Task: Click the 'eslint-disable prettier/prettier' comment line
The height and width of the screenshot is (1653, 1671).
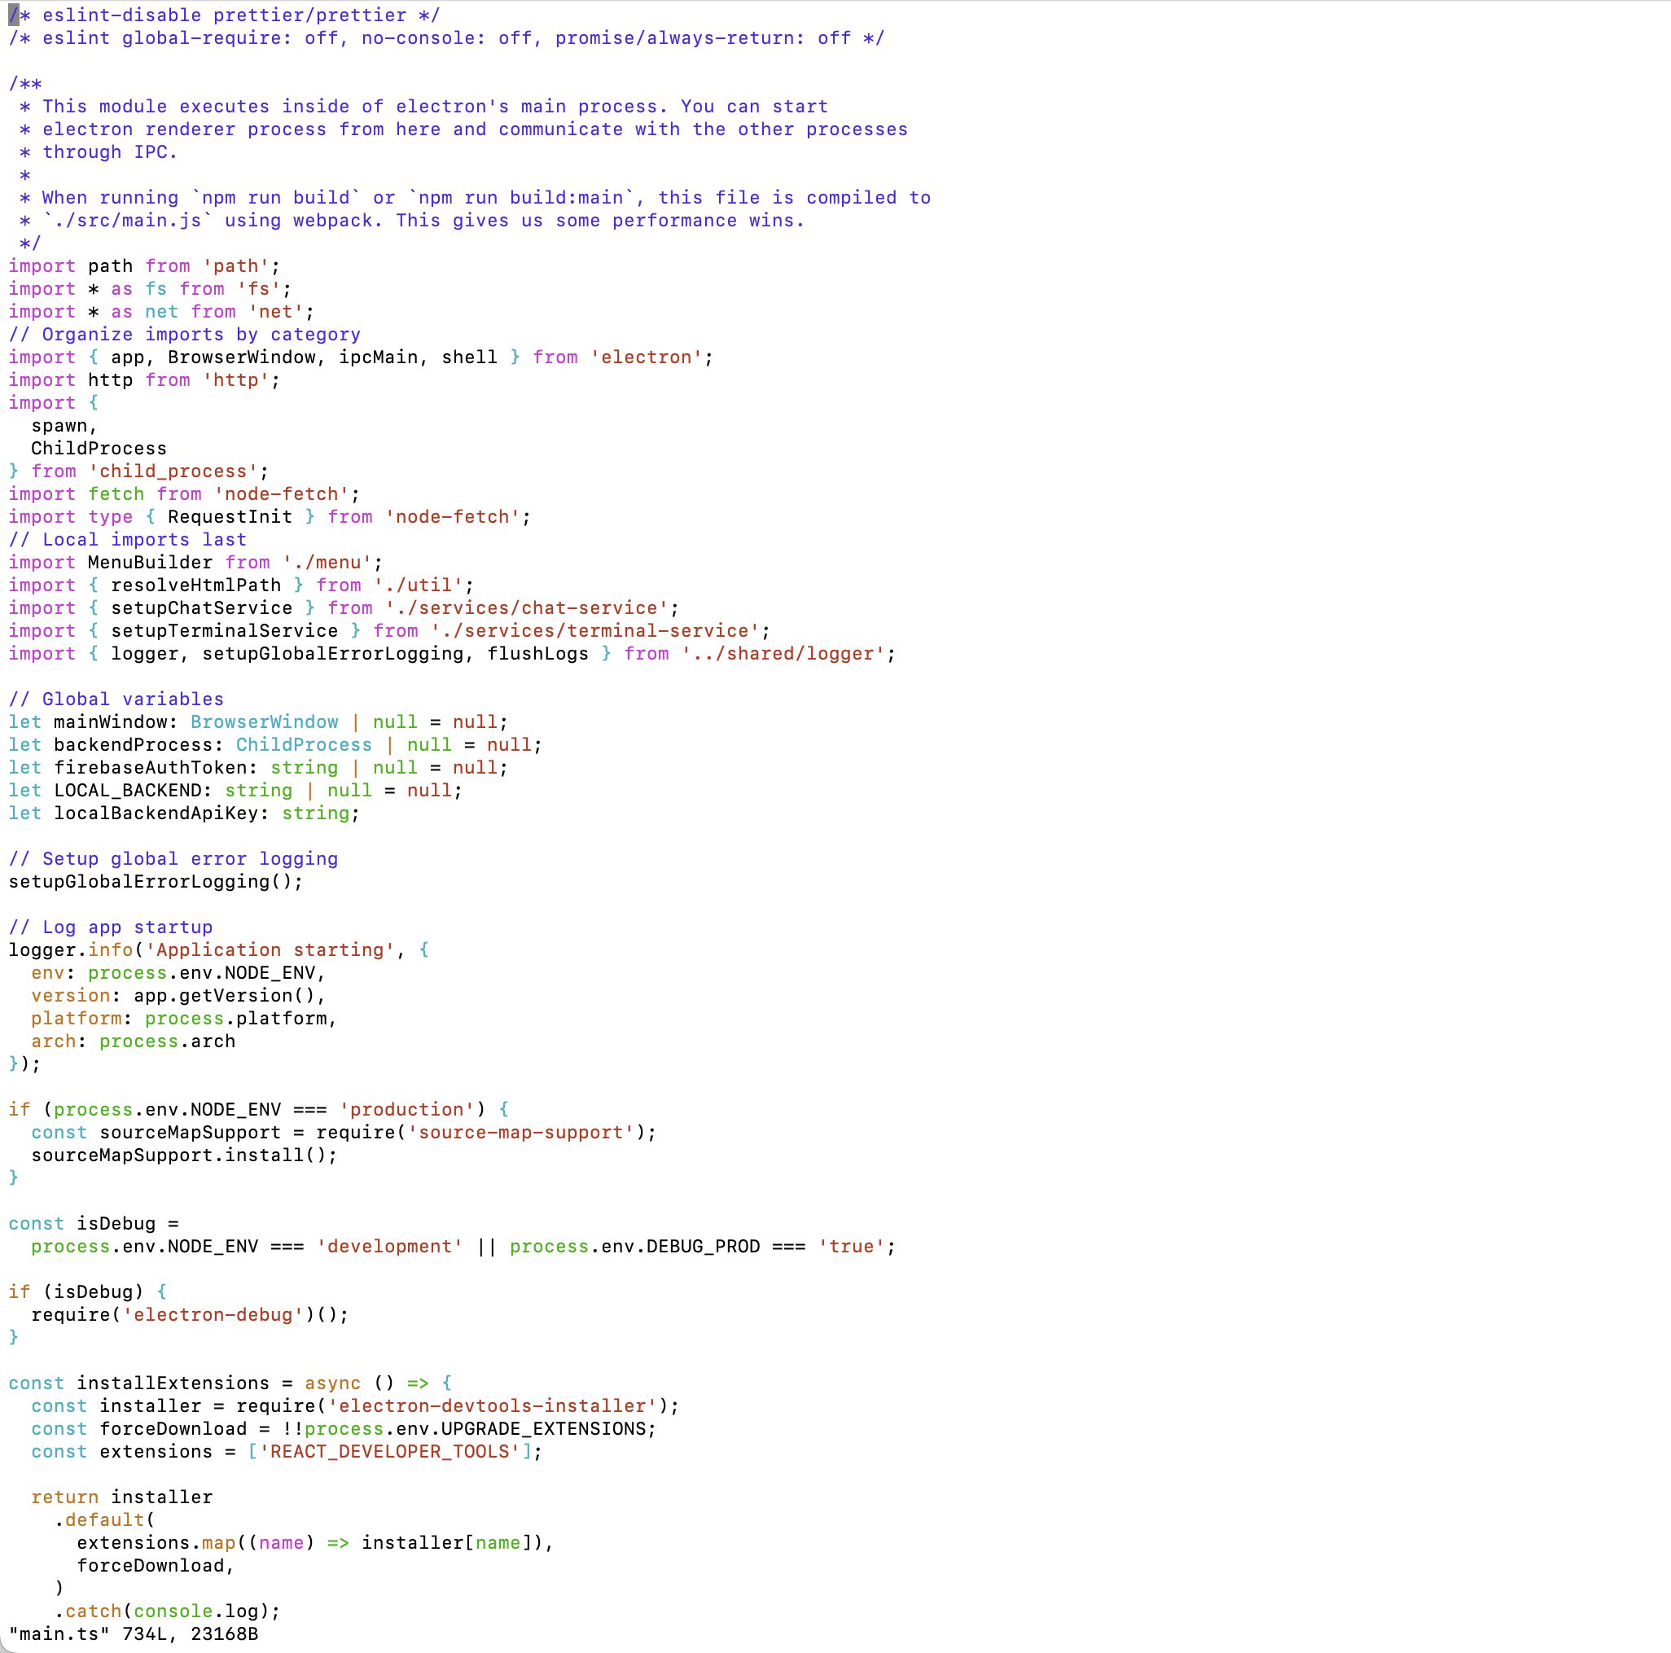Action: click(x=224, y=15)
